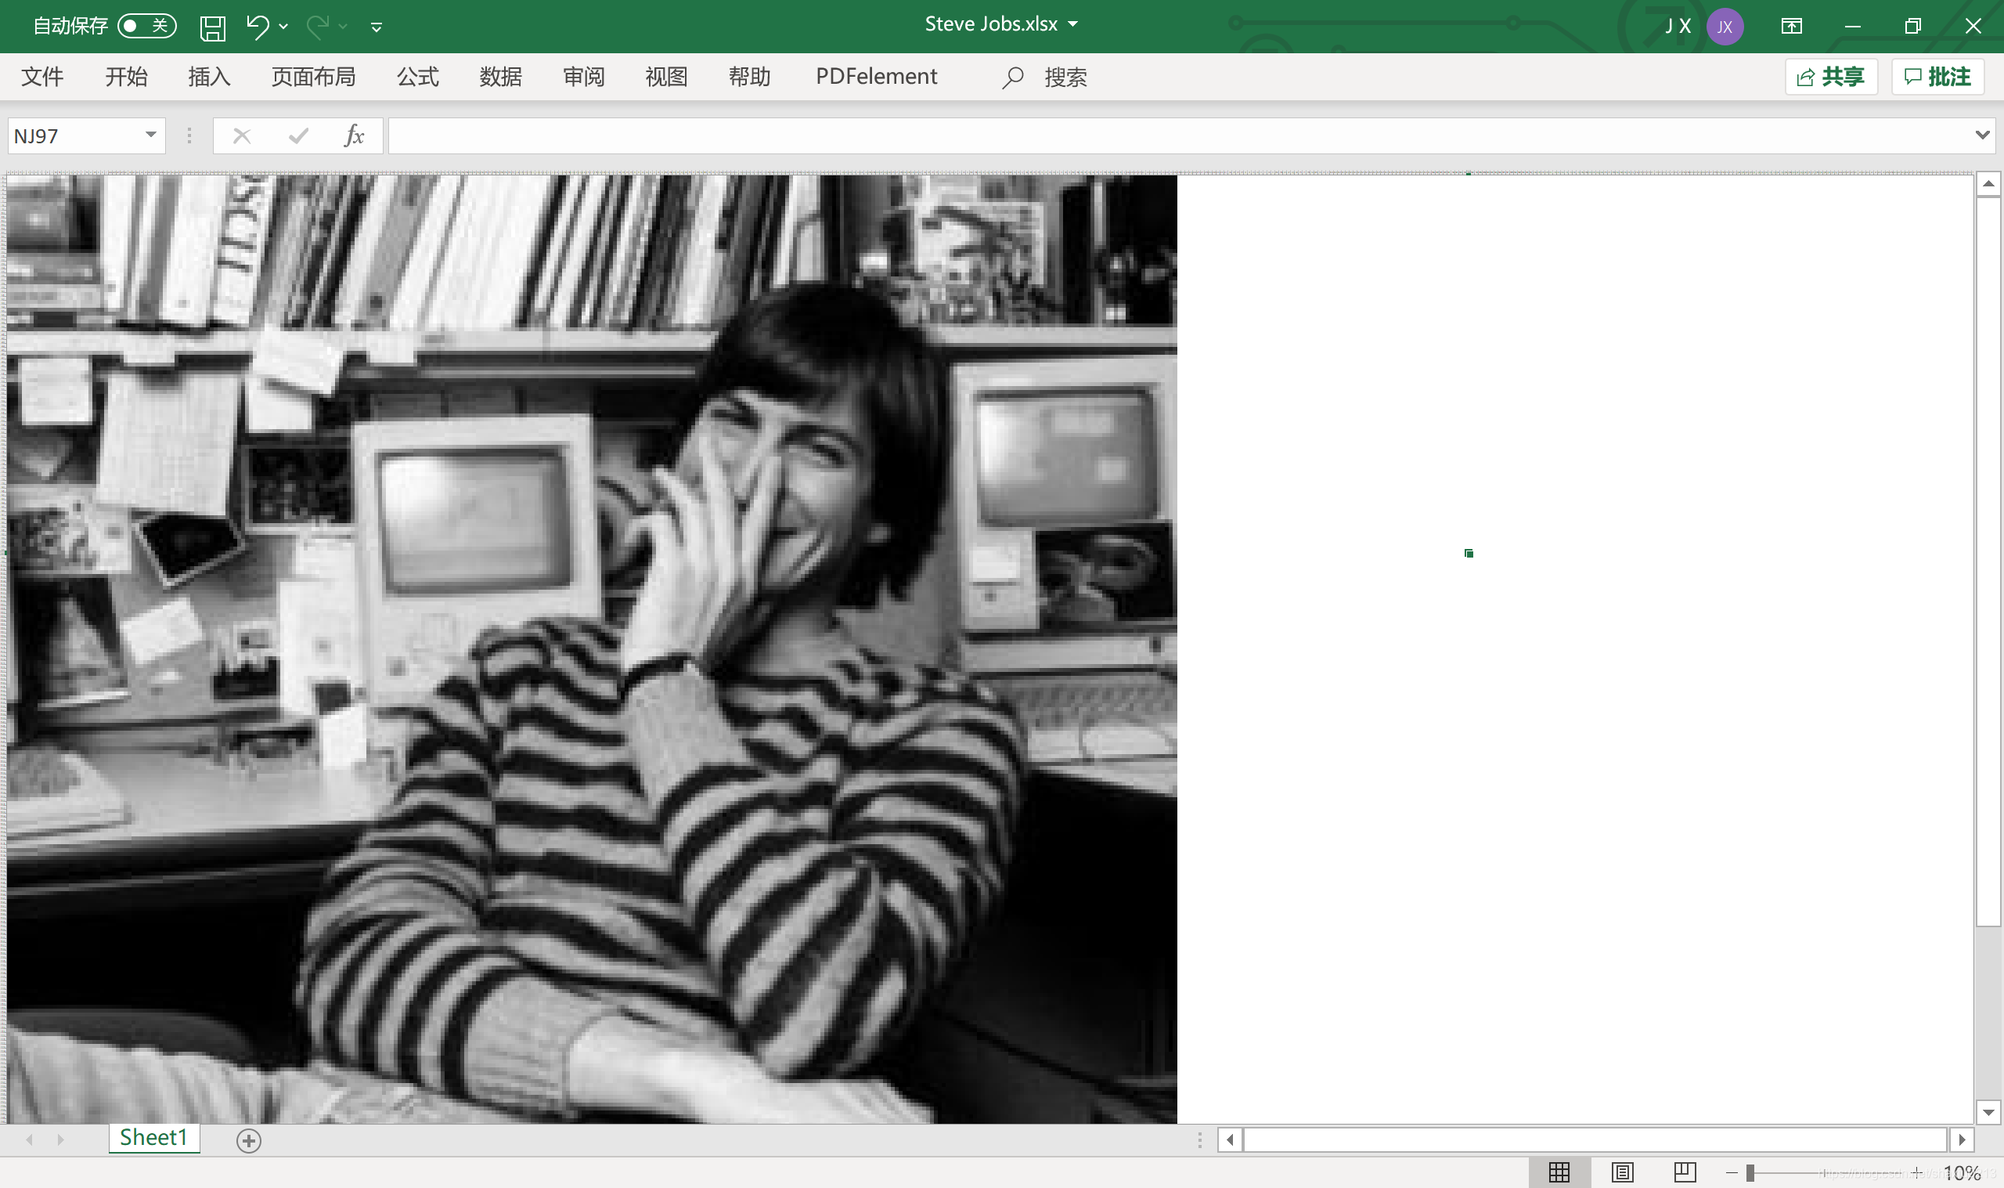The image size is (2004, 1188).
Task: Click the insert function fx icon
Action: 354,136
